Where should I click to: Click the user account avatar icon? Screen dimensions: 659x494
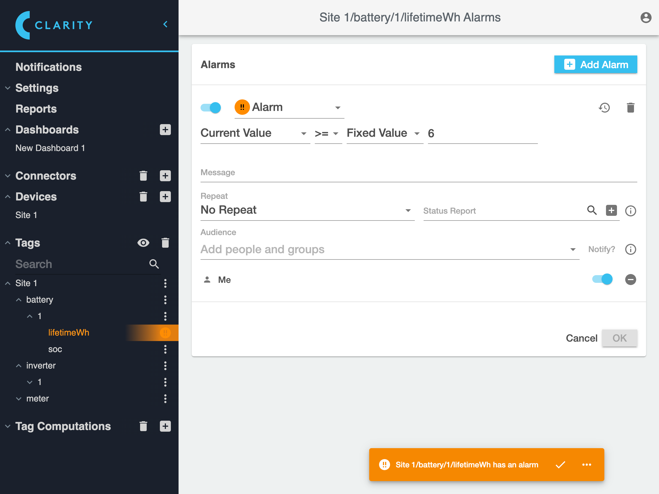pyautogui.click(x=646, y=18)
